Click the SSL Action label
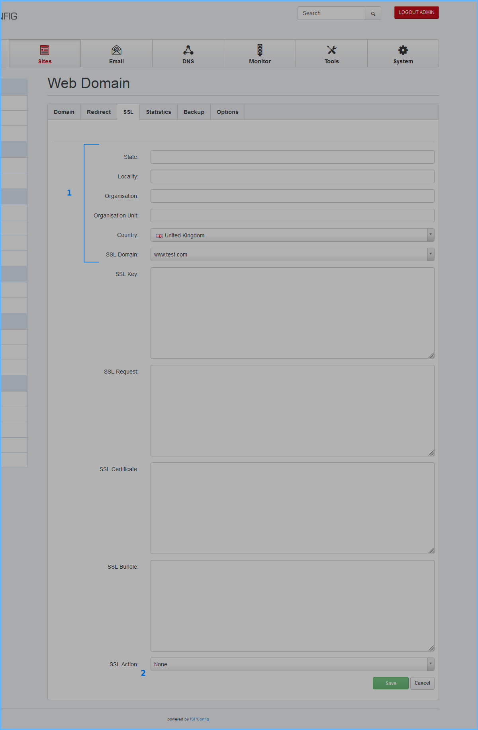The width and height of the screenshot is (478, 730). [124, 664]
